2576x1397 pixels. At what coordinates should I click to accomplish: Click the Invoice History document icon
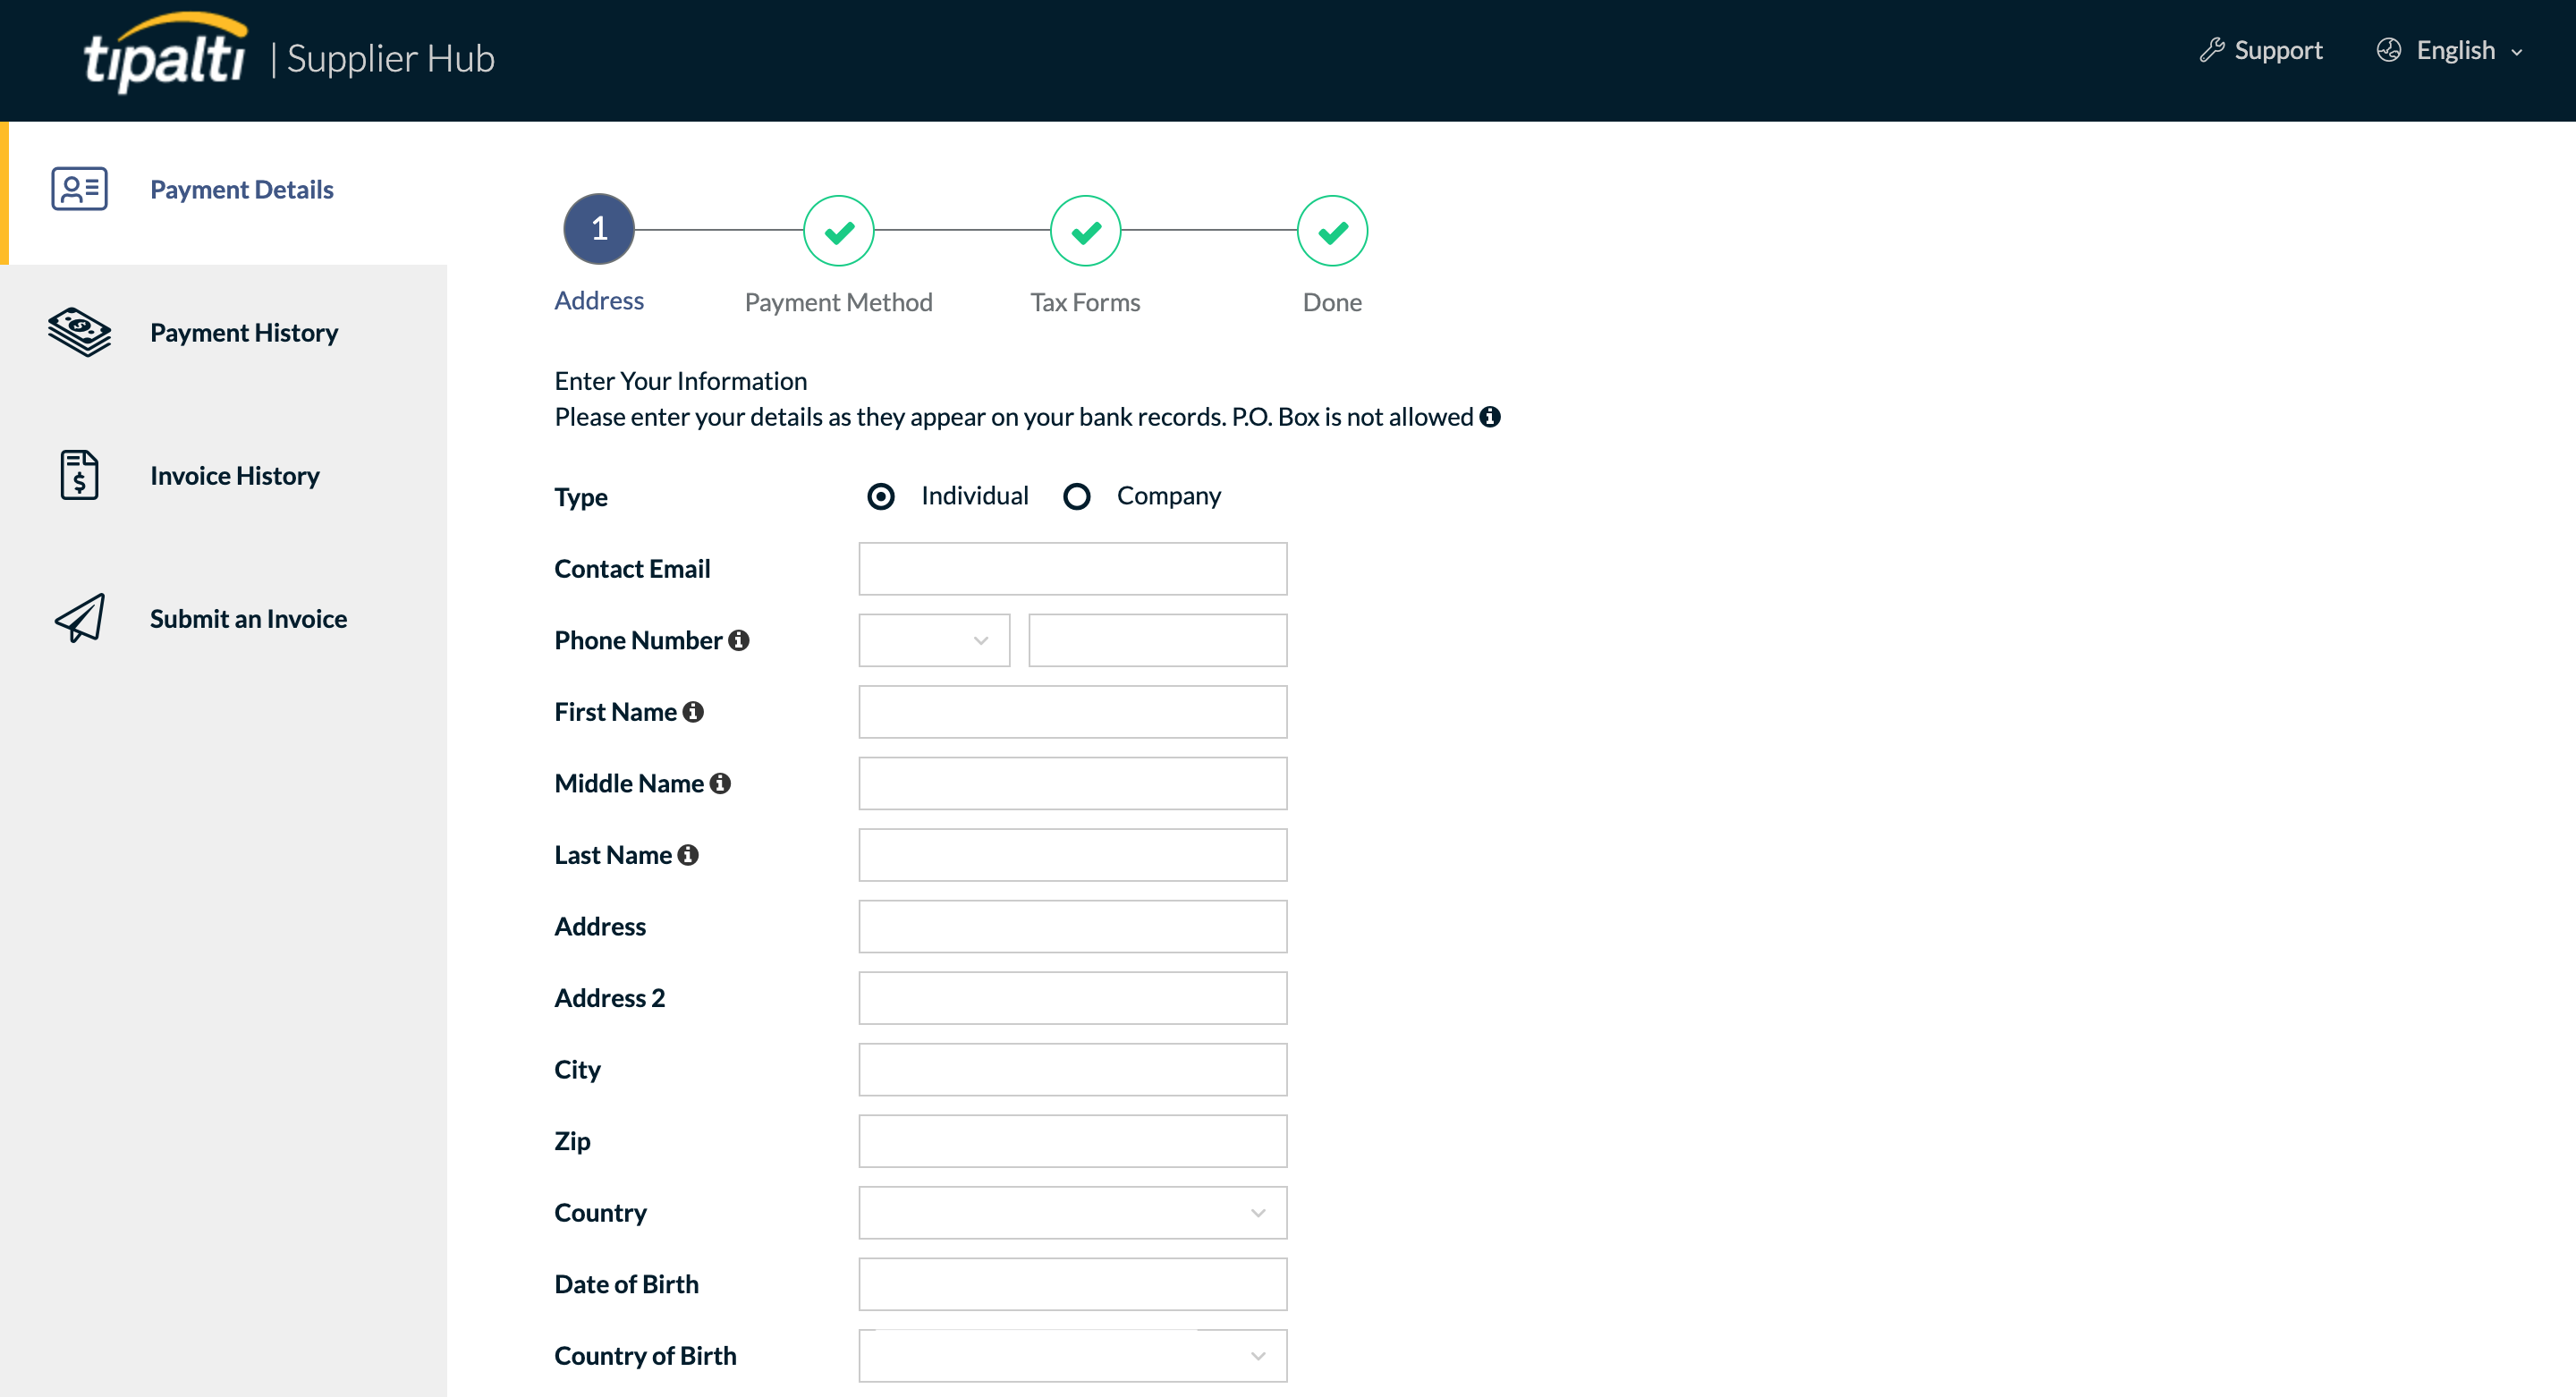pos(79,475)
